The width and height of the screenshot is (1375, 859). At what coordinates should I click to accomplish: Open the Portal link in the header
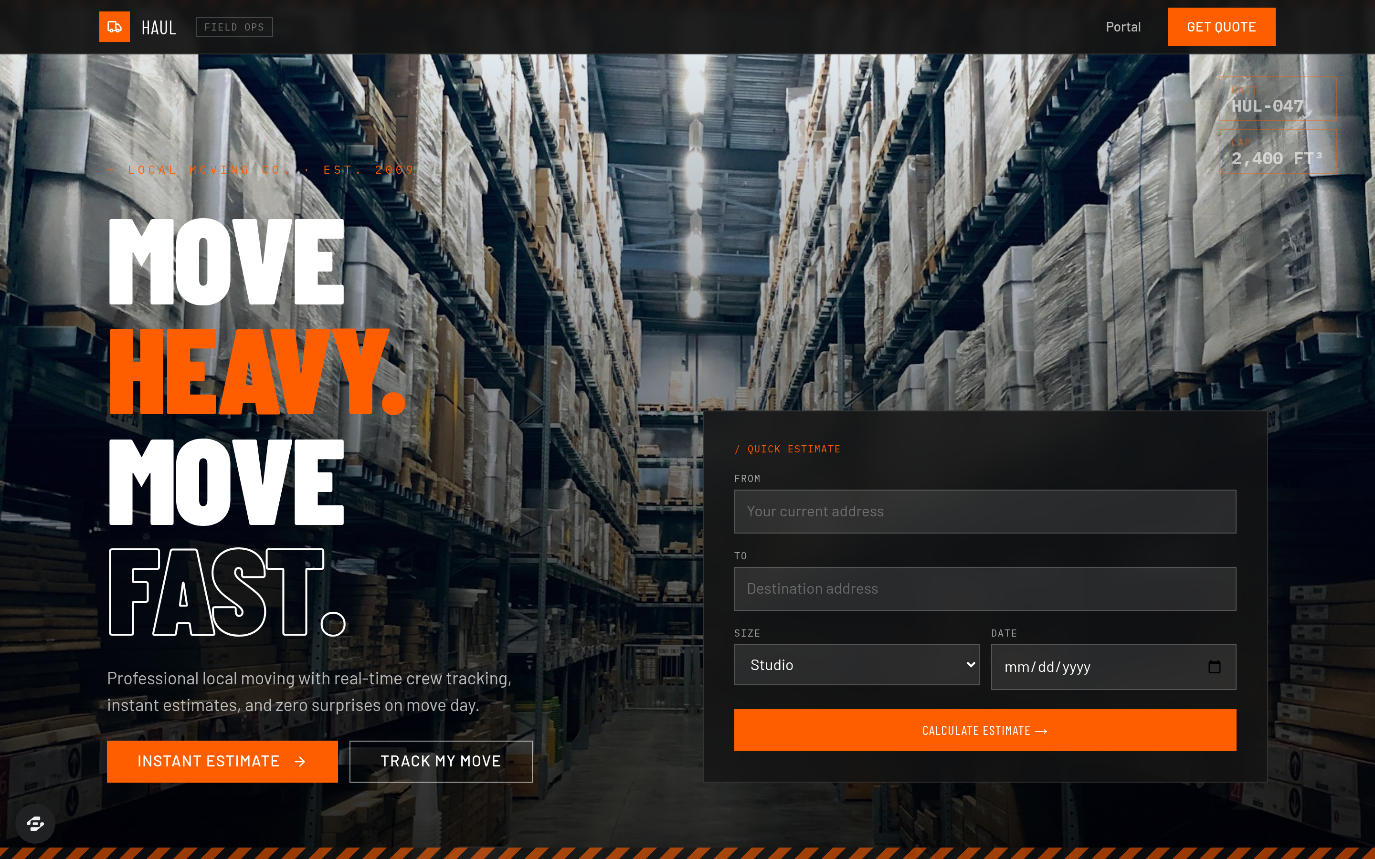[1123, 27]
